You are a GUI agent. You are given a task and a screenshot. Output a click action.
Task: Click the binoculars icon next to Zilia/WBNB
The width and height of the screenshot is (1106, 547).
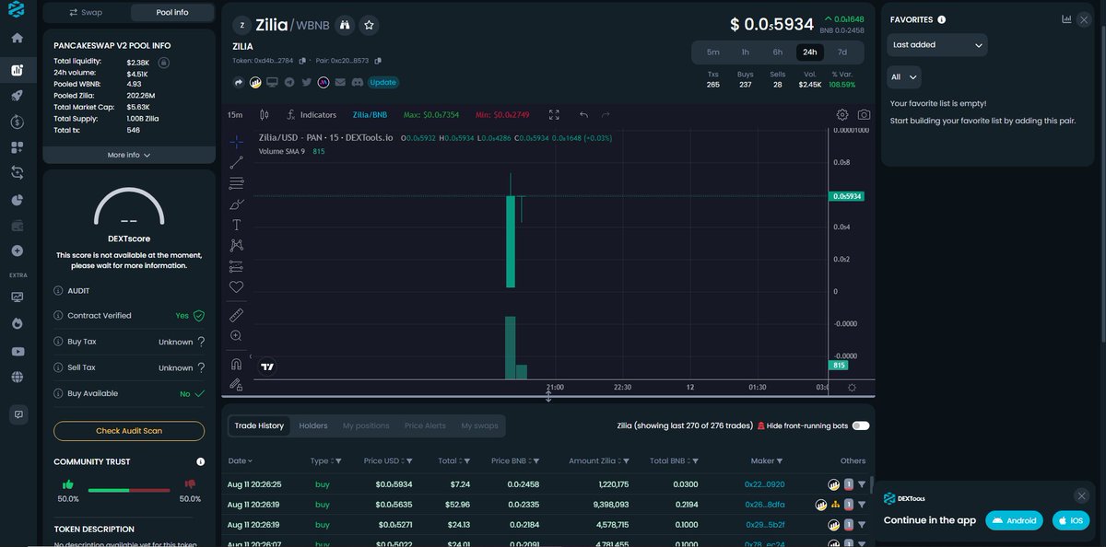tap(345, 25)
